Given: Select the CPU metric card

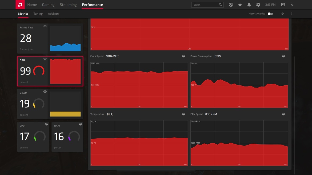Looking at the screenshot, I should (33, 137).
